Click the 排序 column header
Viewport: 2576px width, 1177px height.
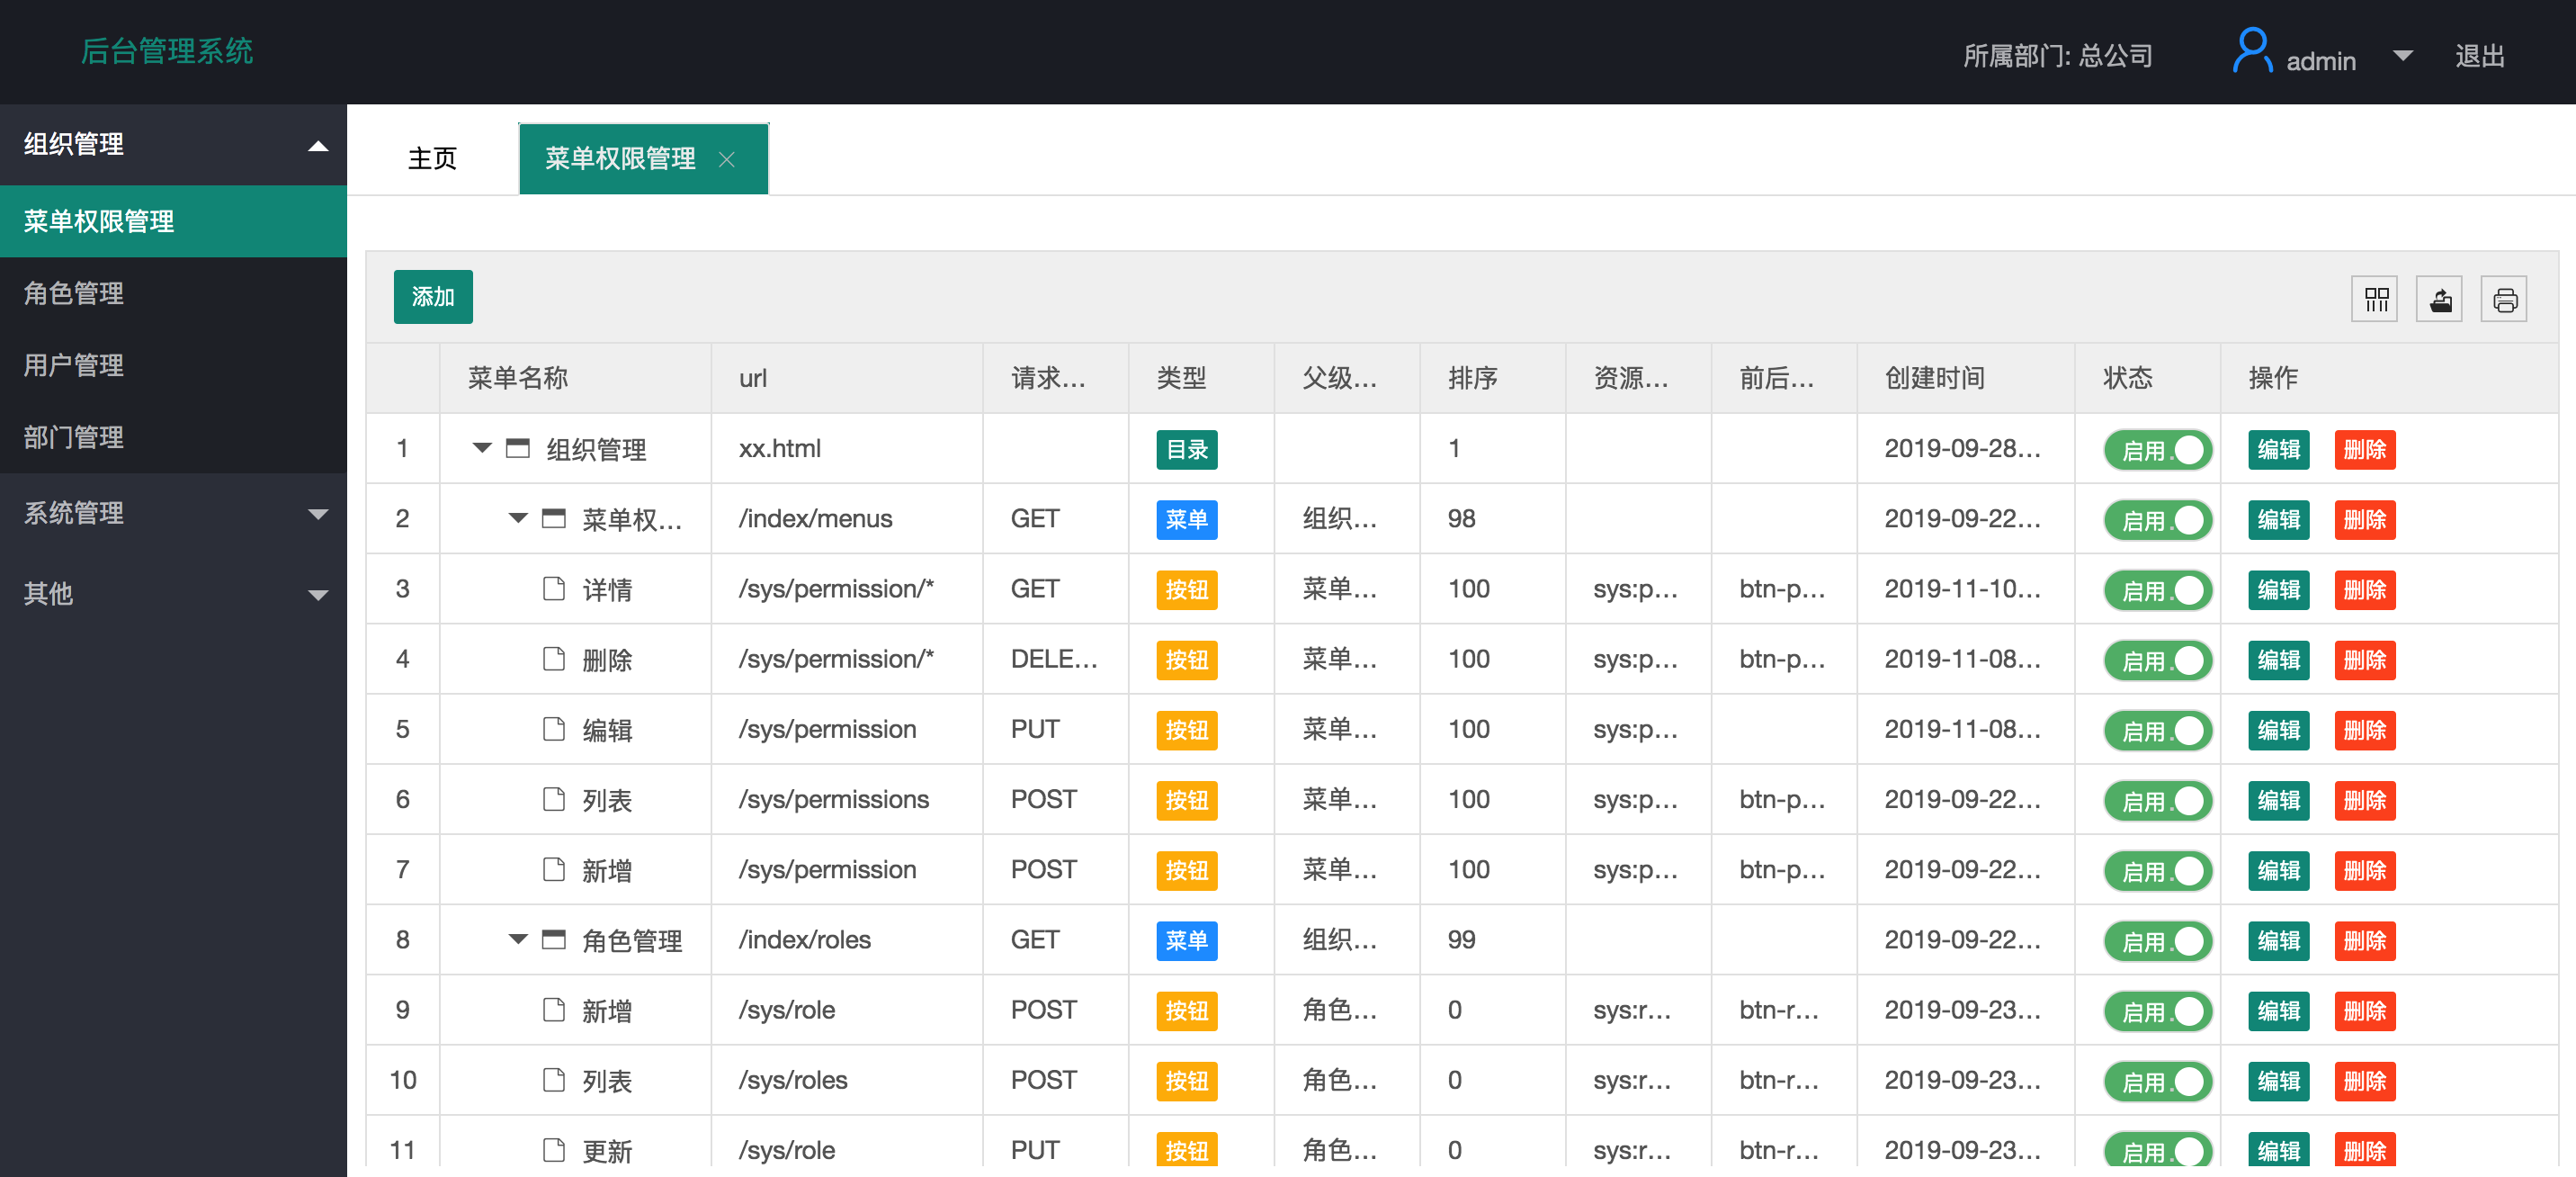[1472, 378]
